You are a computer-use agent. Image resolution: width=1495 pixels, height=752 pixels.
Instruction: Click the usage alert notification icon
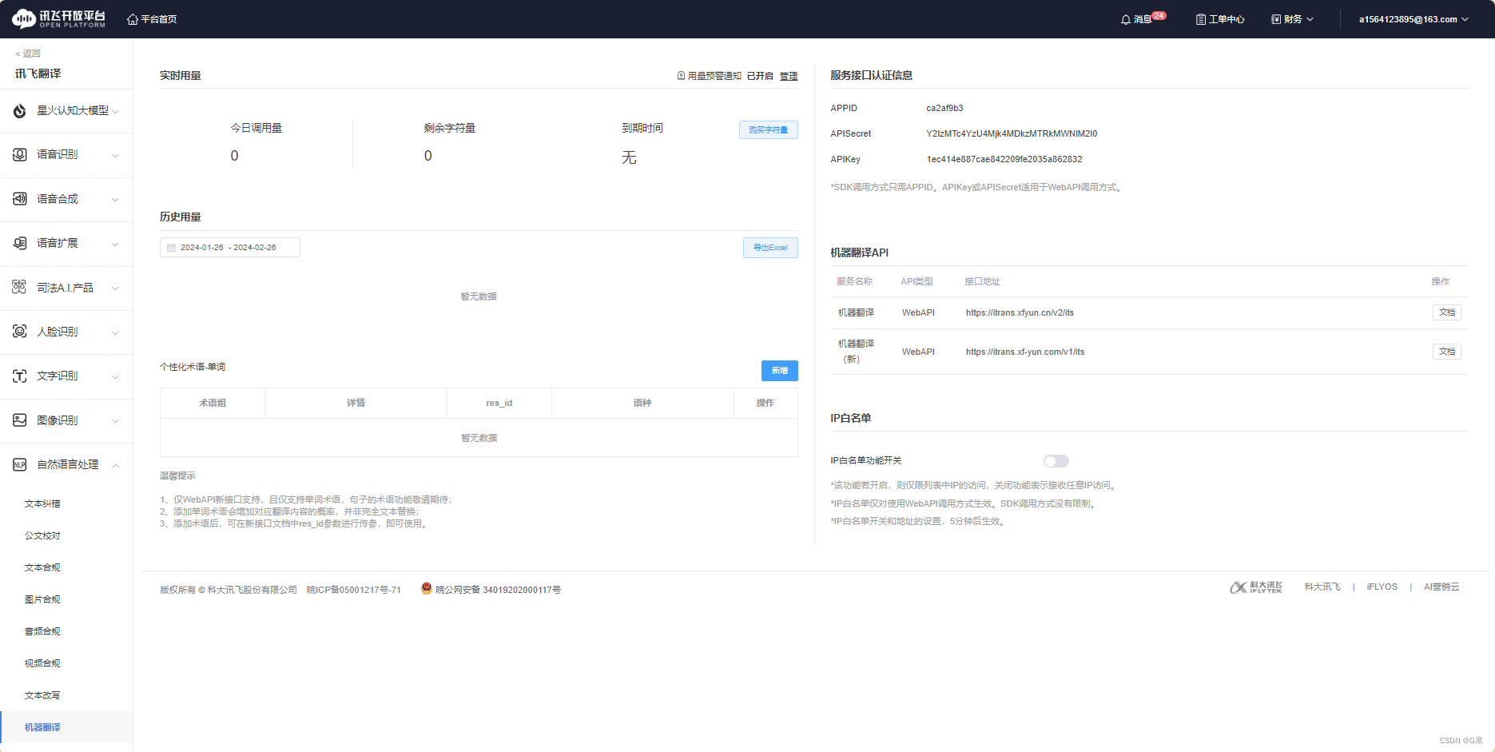pos(681,76)
